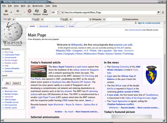Image resolution: width=167 pixels, height=123 pixels.
Task: Decrease the zoom value with down arrow
Action: [x=58, y=13]
